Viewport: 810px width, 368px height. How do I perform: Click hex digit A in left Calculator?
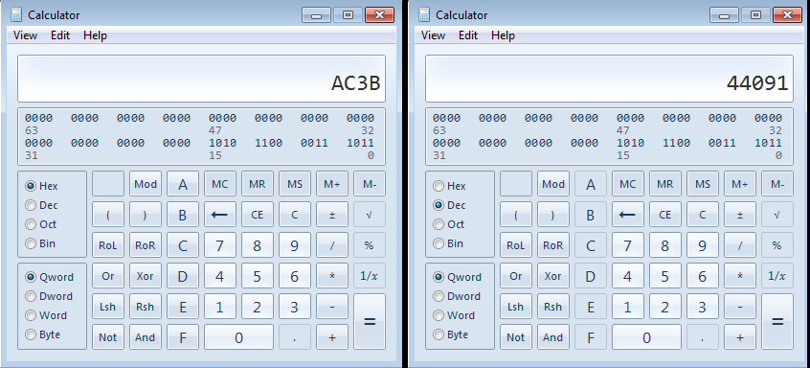(x=182, y=184)
